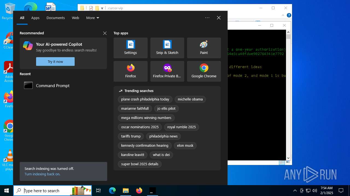The height and width of the screenshot is (196, 350).
Task: Switch to the All search tab
Action: (x=22, y=18)
